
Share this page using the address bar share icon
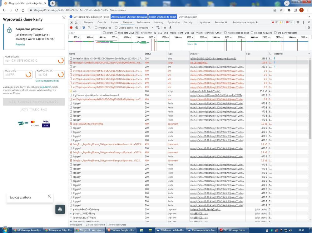[x=275, y=10]
